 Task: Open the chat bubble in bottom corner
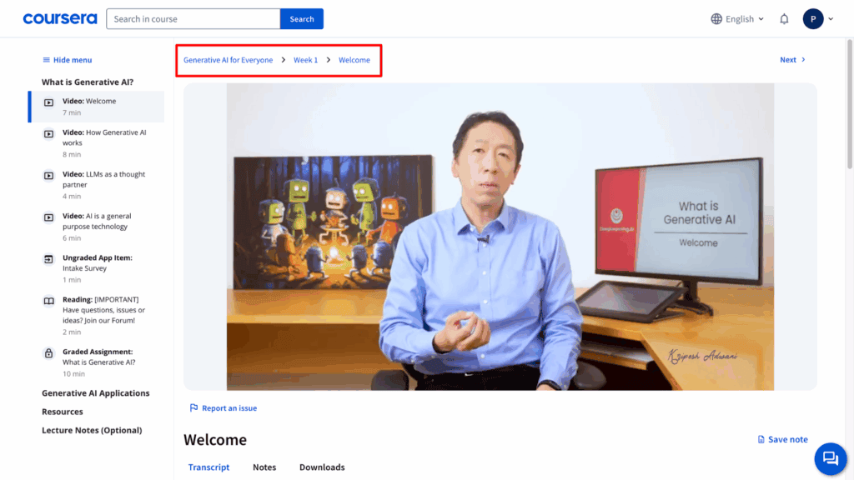coord(830,457)
